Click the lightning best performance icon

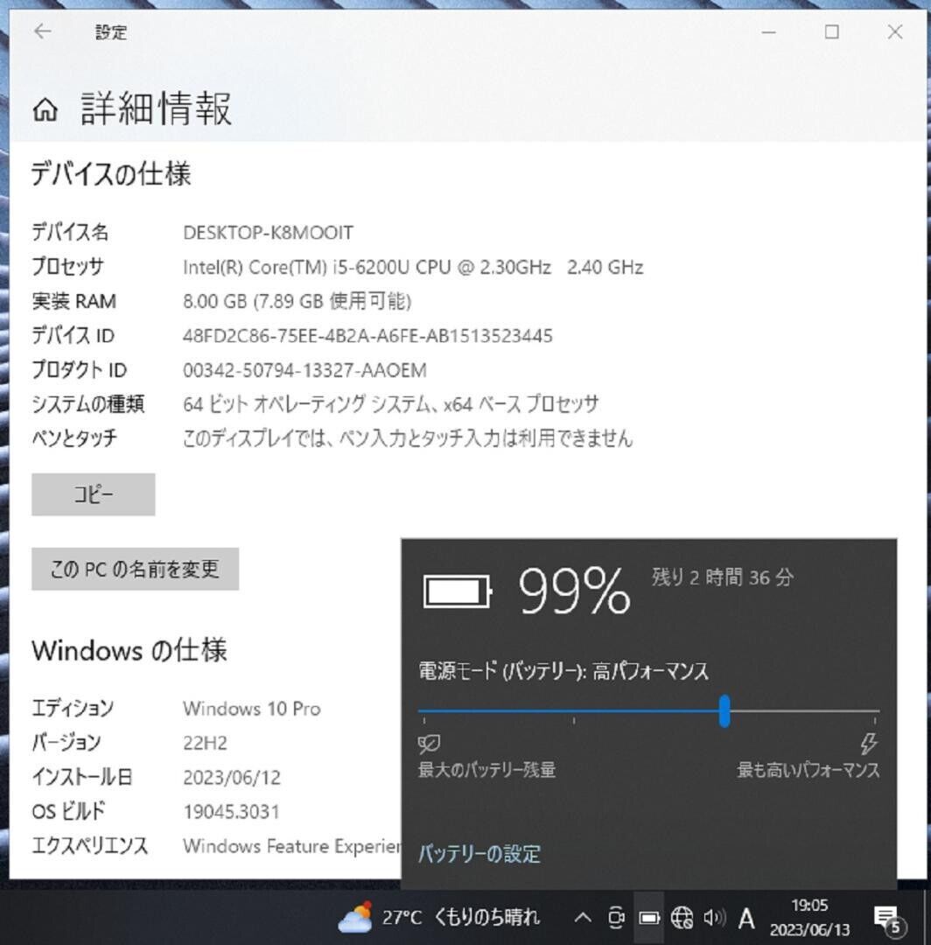pos(868,745)
